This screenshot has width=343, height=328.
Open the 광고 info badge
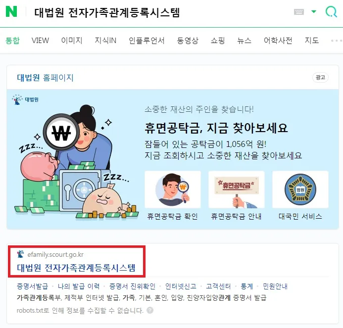tap(320, 77)
